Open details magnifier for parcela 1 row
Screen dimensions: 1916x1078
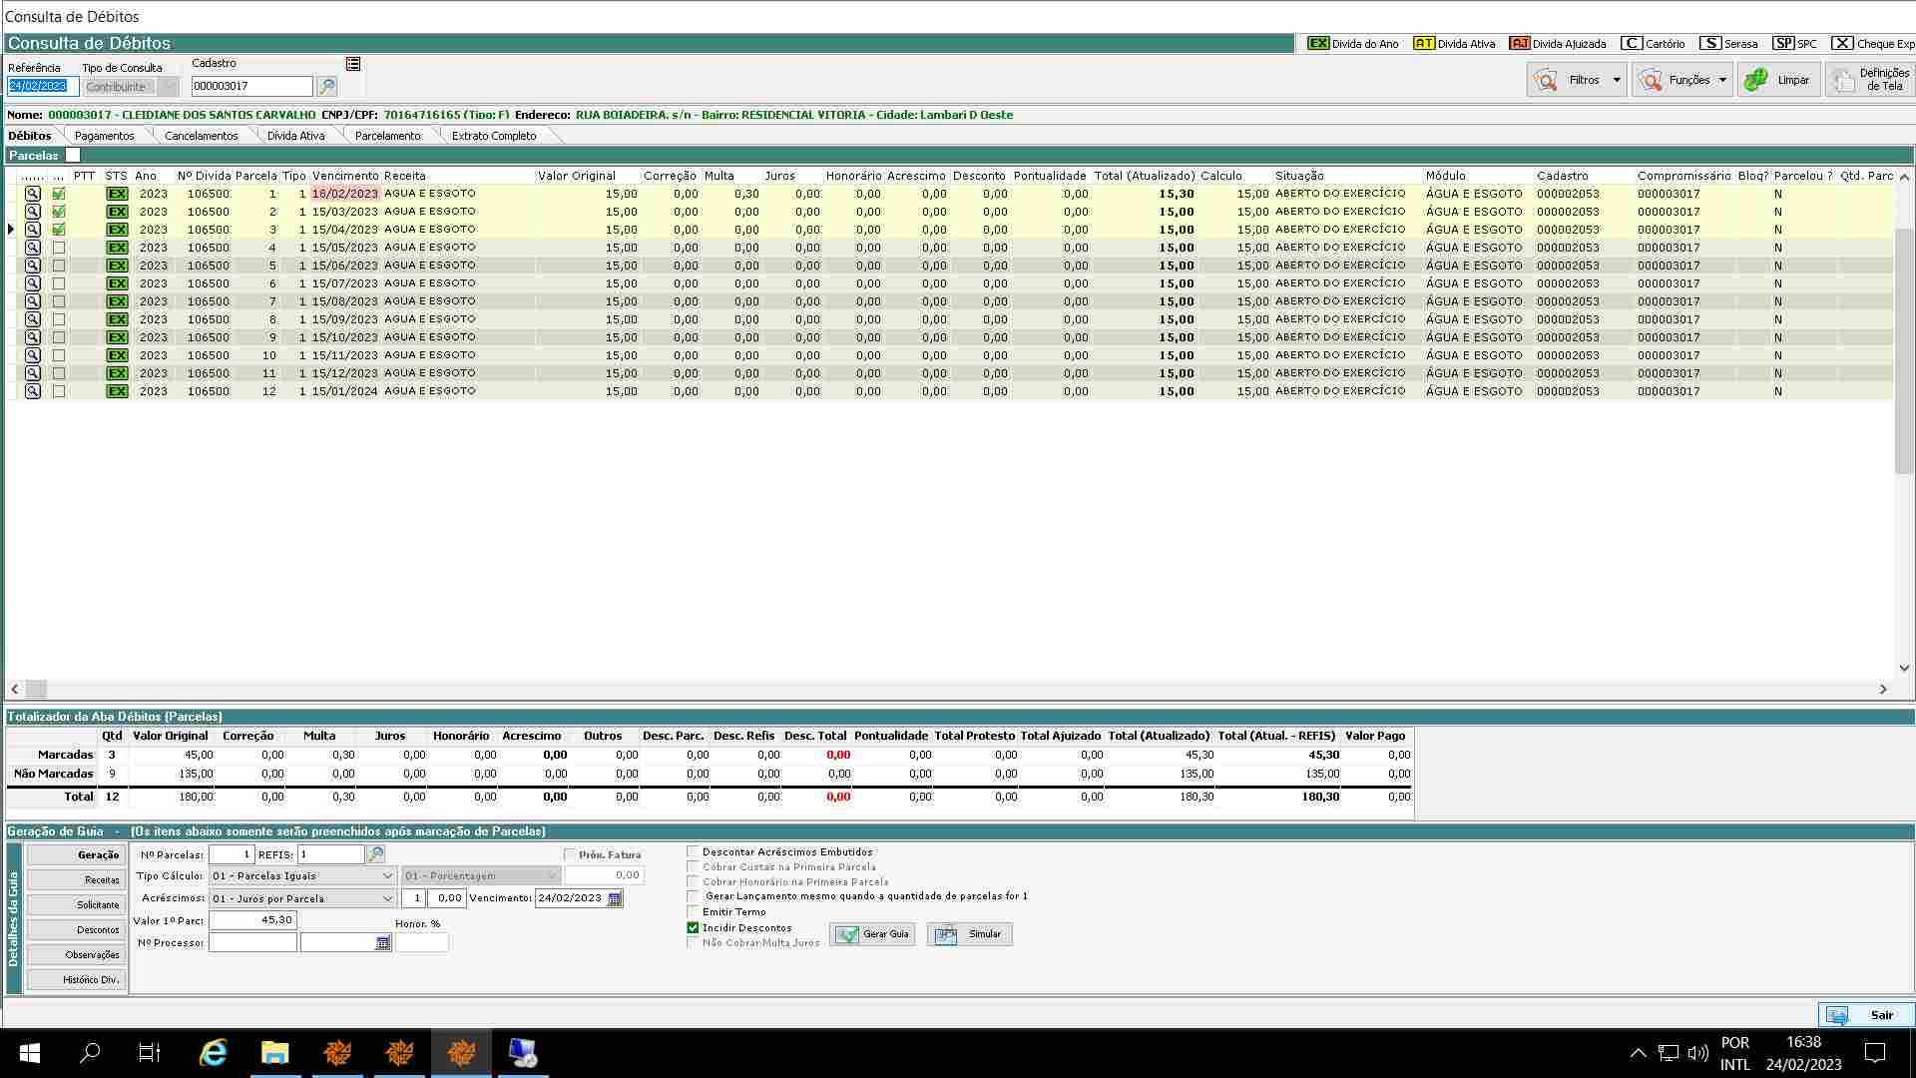33,194
